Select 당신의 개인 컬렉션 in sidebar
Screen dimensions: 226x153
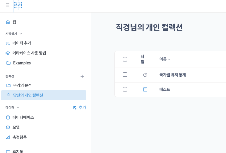coord(28,95)
